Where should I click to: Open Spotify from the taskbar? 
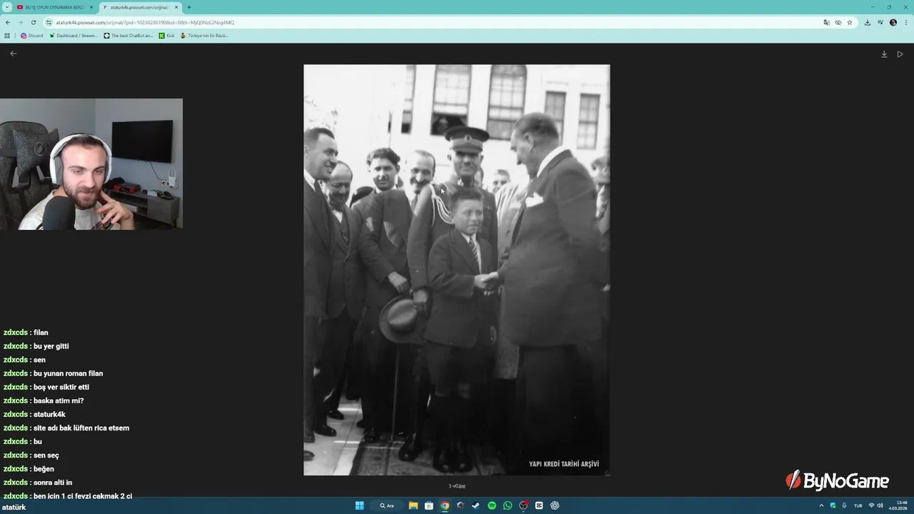pos(491,505)
